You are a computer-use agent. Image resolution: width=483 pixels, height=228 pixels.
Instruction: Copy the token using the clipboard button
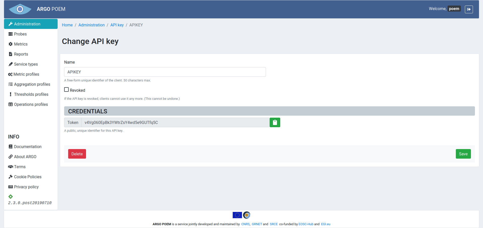click(x=275, y=122)
